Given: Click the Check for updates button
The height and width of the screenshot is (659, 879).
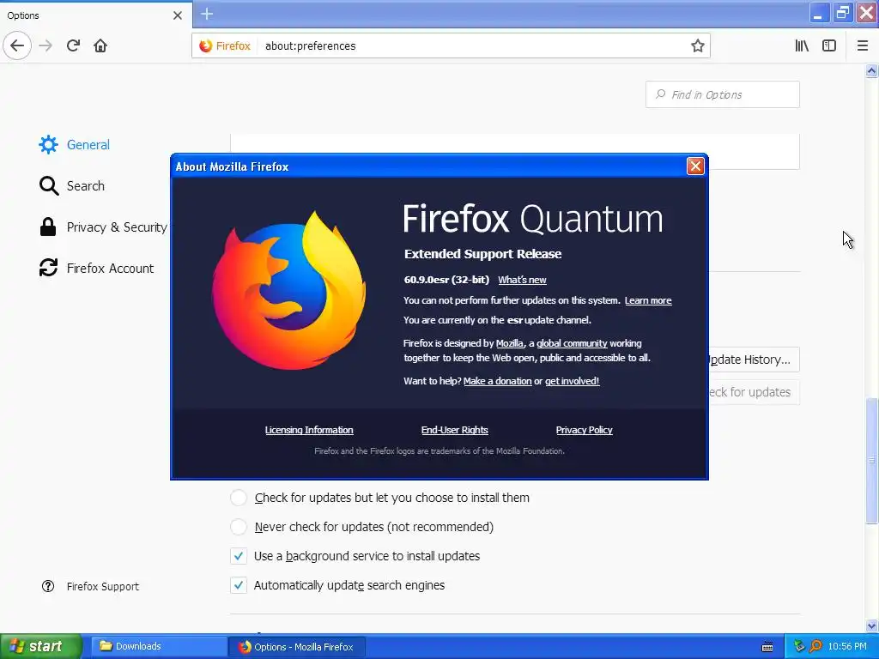Looking at the screenshot, I should coord(754,392).
